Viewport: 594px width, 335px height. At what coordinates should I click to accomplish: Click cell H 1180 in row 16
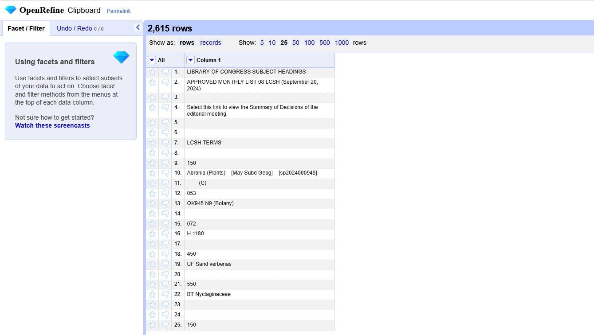[x=260, y=234]
